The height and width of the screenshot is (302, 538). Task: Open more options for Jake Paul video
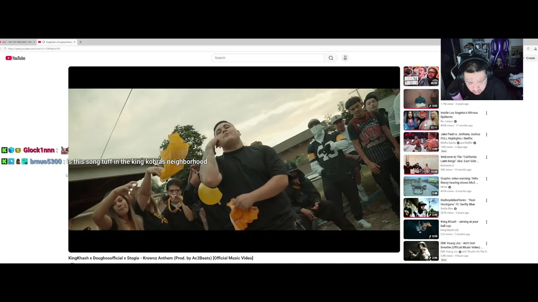coord(486,135)
